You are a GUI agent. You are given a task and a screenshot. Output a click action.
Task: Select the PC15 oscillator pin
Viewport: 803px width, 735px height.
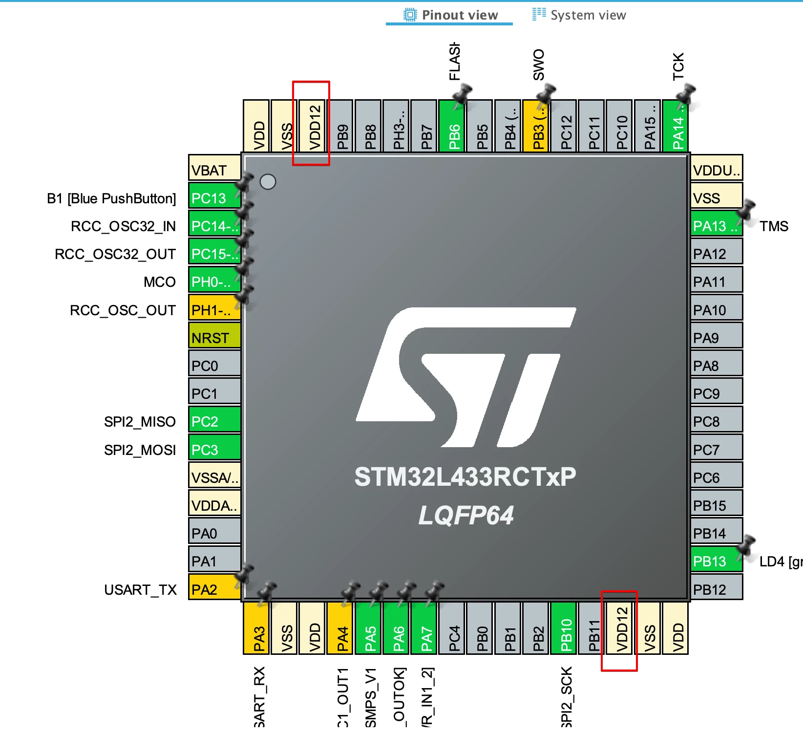(x=214, y=251)
